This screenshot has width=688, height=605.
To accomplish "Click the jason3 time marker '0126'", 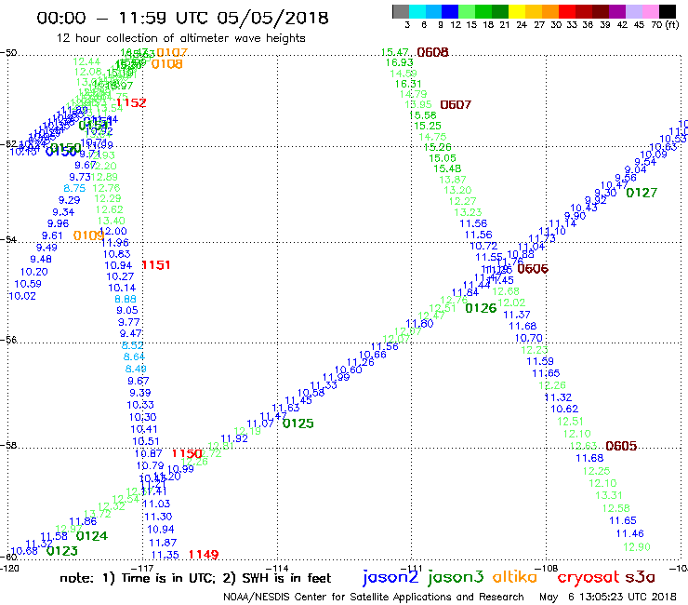I will 481,308.
